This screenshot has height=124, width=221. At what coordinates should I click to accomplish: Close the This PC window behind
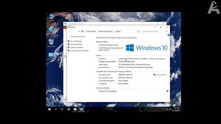pyautogui.click(x=163, y=24)
